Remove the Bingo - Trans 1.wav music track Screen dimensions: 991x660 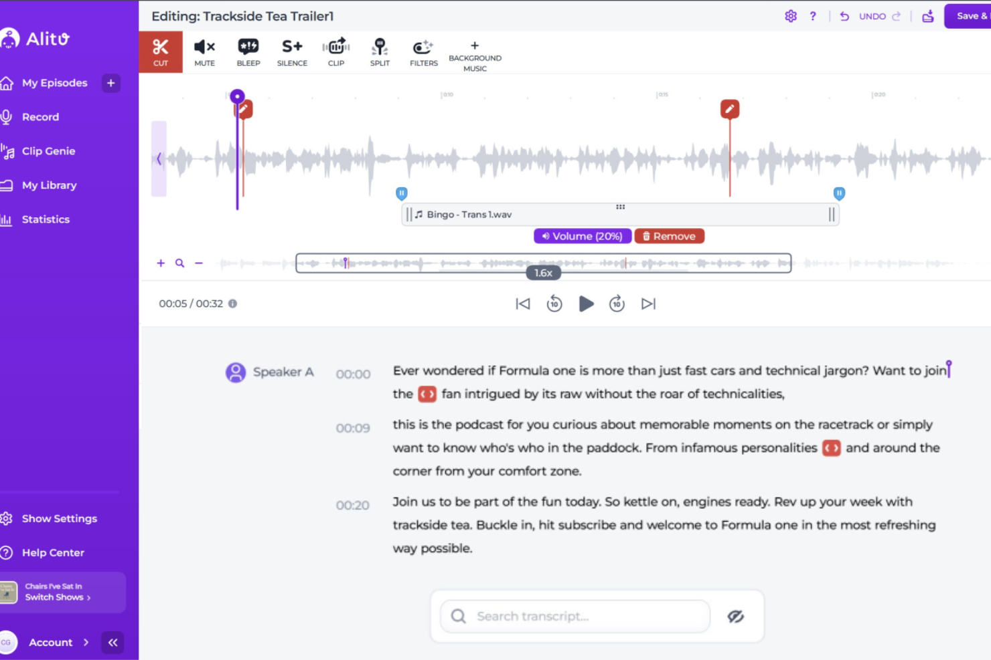click(669, 235)
